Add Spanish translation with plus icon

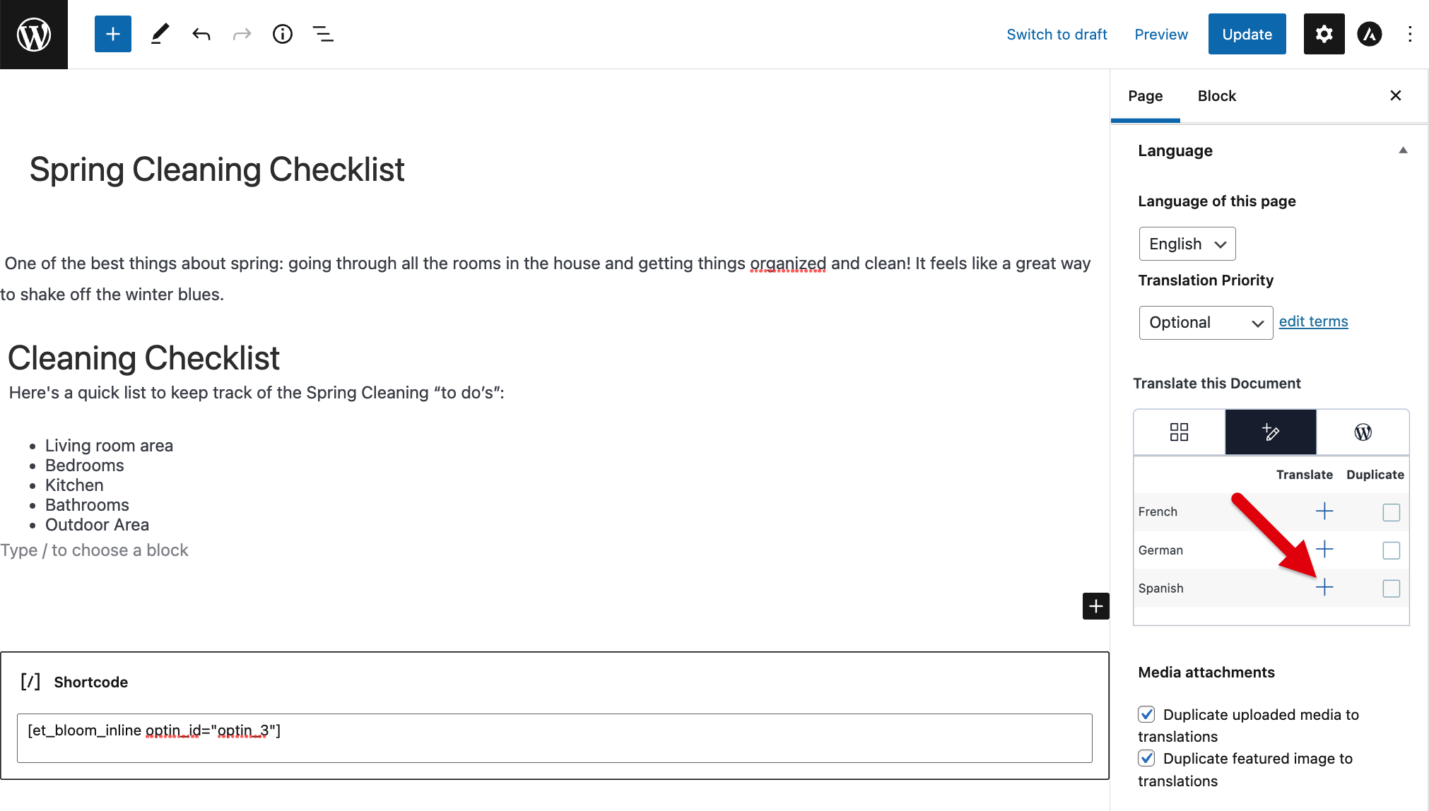(x=1324, y=588)
